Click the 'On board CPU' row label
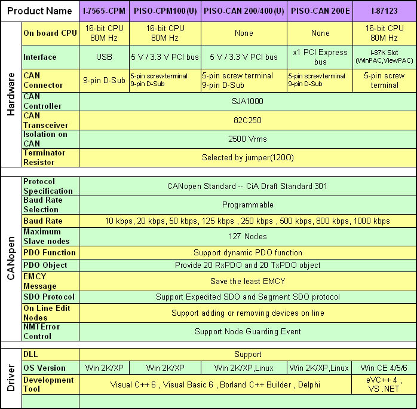The image size is (417, 409). 50,33
